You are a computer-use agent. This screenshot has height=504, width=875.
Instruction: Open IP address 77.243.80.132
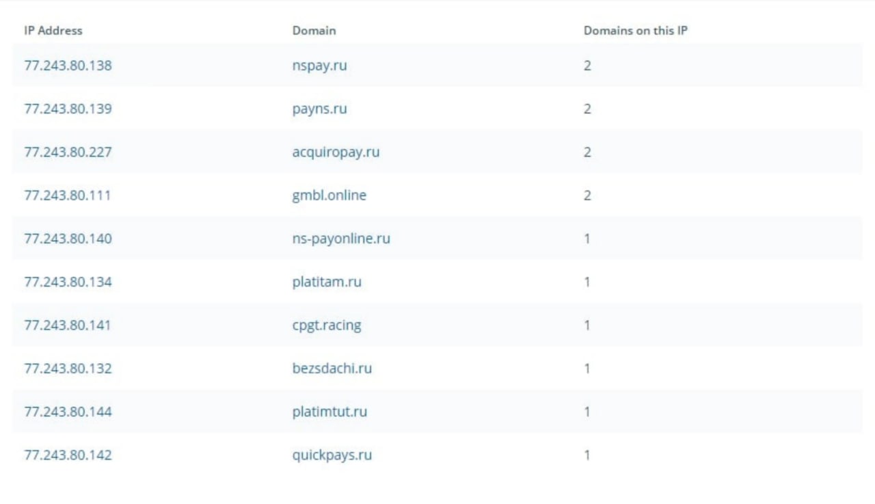(68, 369)
